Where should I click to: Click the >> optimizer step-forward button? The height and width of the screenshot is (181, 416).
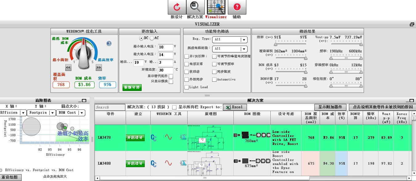tap(99, 68)
